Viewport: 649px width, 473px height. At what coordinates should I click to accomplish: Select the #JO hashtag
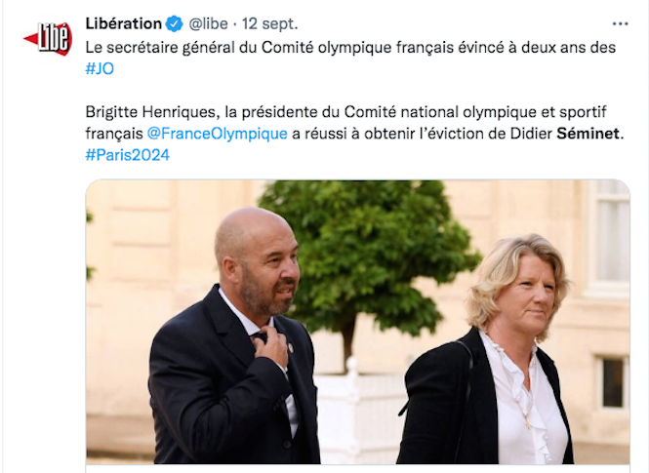(x=100, y=68)
